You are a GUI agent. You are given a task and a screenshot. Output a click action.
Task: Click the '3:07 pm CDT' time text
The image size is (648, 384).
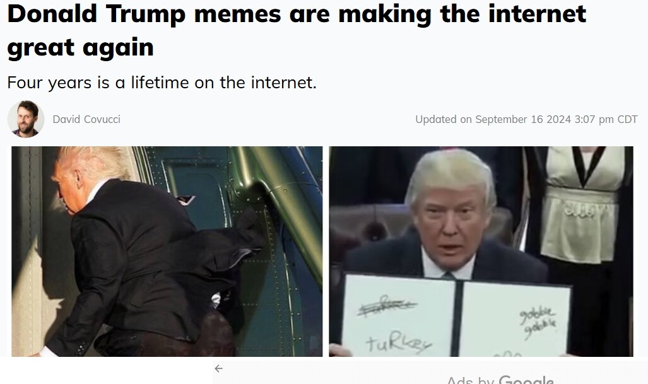pyautogui.click(x=606, y=119)
